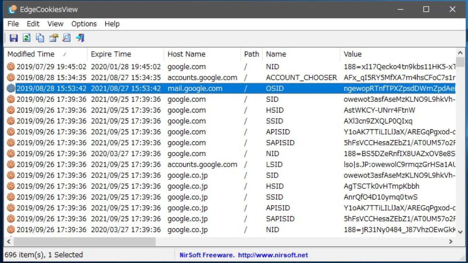Image resolution: width=468 pixels, height=263 pixels.
Task: Click the vertical scrollbar up arrow
Action: 460,53
